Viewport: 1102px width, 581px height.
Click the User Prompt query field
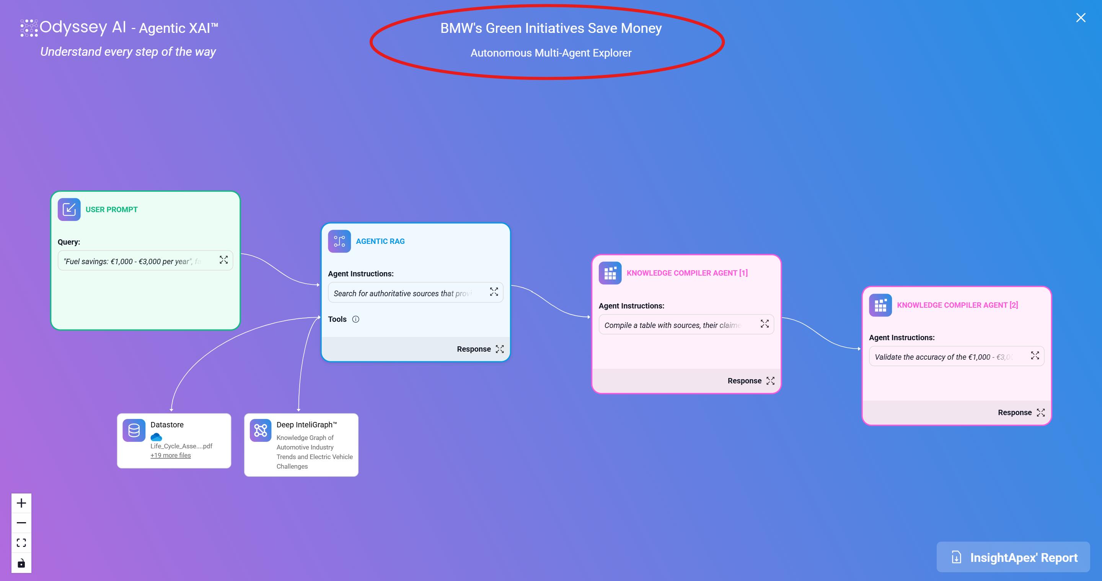point(145,261)
